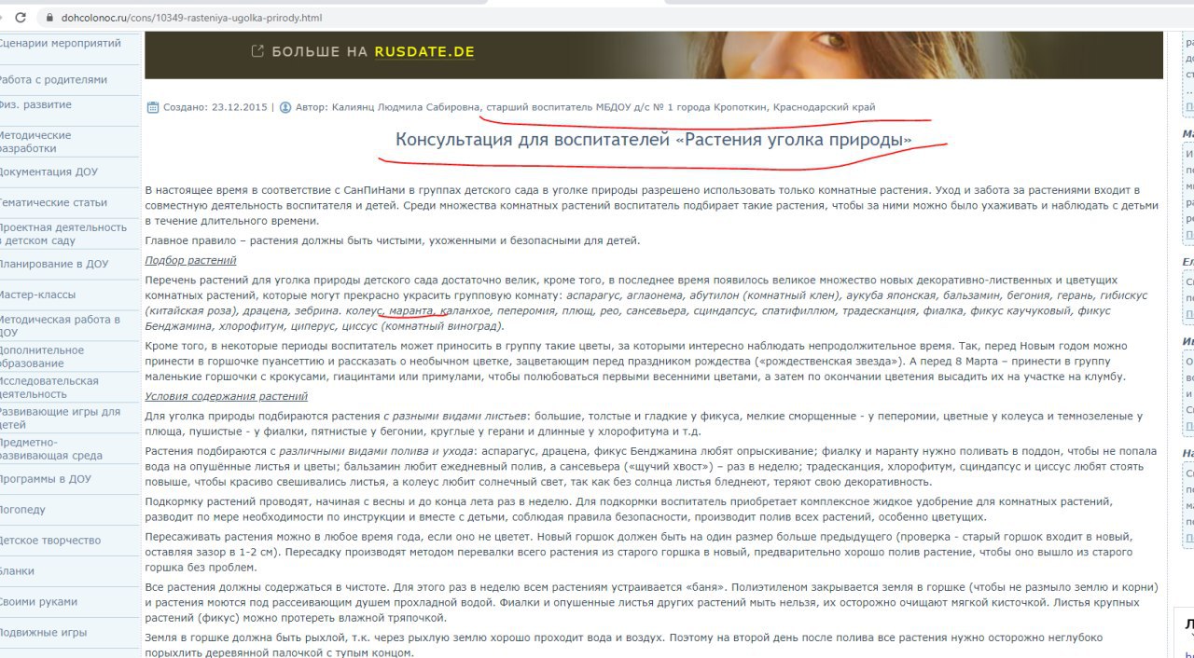
Task: Open Подвижные игры sidebar link
Action: (x=43, y=633)
